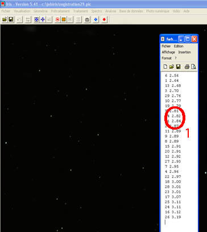Click print icon in text editor window
Viewport: 207px width, 232px height.
pyautogui.click(x=187, y=67)
